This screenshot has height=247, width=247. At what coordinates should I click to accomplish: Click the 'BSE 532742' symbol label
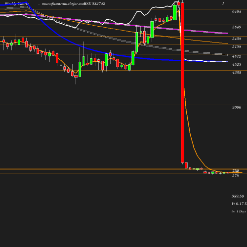[95, 3]
